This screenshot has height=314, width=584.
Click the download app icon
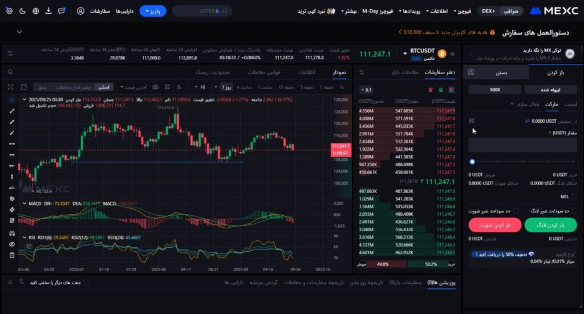[x=48, y=11]
